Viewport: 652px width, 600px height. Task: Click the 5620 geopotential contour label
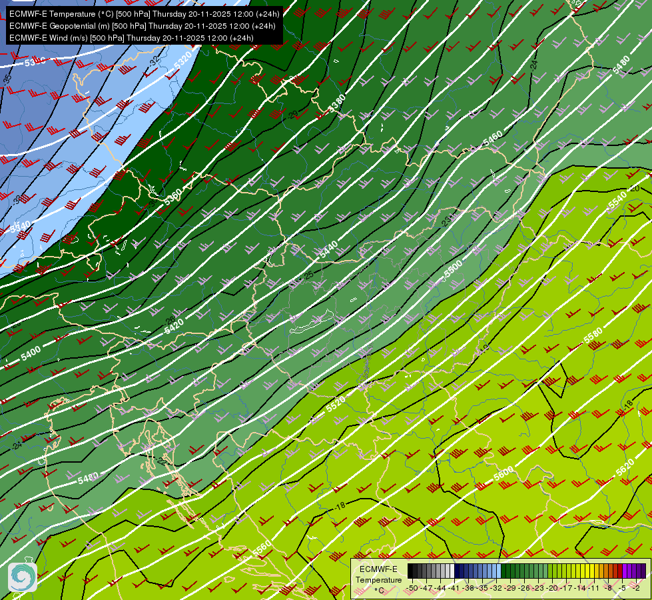pos(625,467)
